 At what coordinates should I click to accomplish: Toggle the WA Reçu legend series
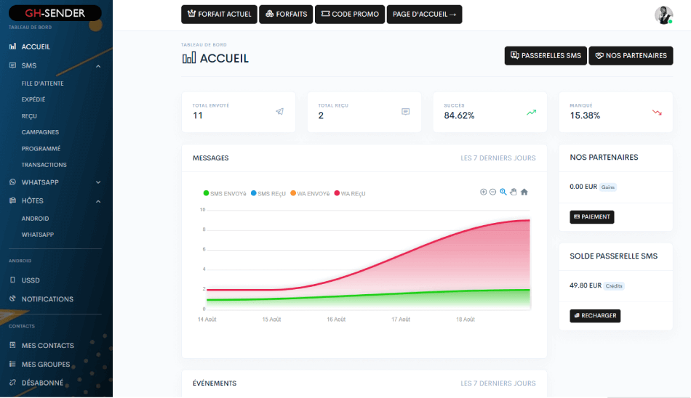(350, 193)
